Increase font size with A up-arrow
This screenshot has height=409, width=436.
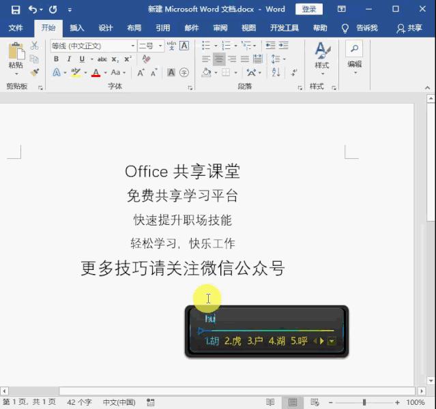pos(141,73)
